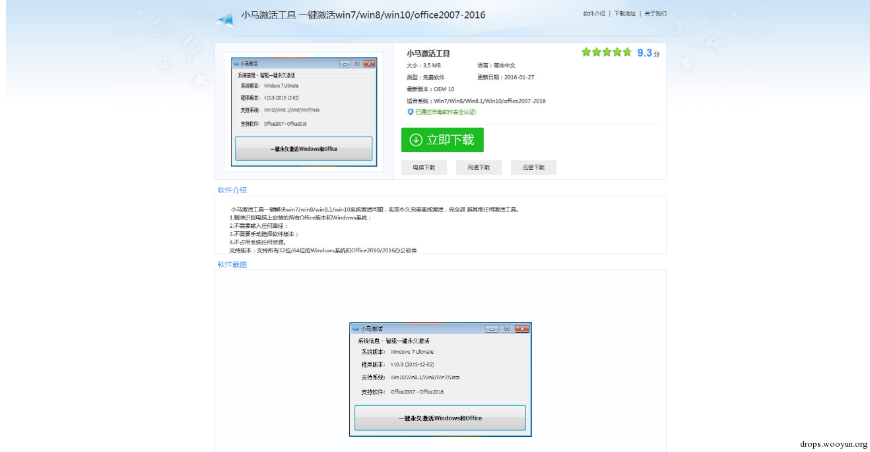870x452 pixels.
Task: Click the green star rating icons
Action: [x=607, y=52]
